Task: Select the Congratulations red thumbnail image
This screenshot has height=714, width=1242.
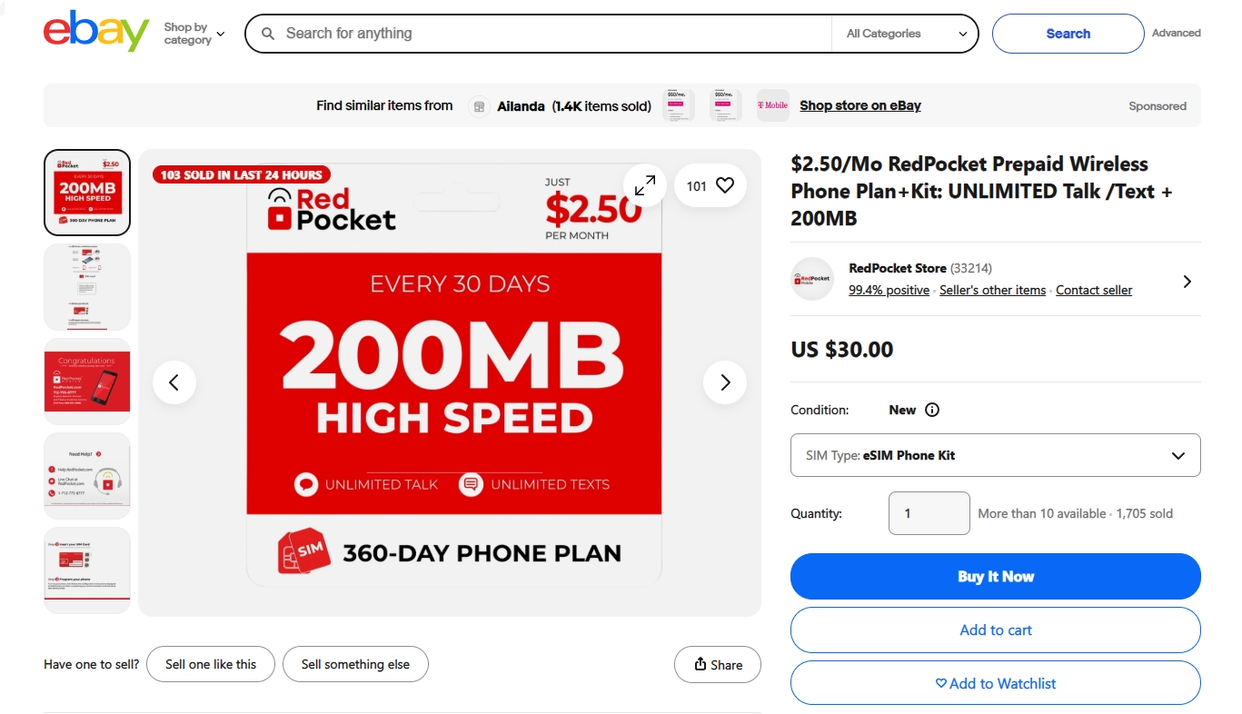Action: click(87, 381)
